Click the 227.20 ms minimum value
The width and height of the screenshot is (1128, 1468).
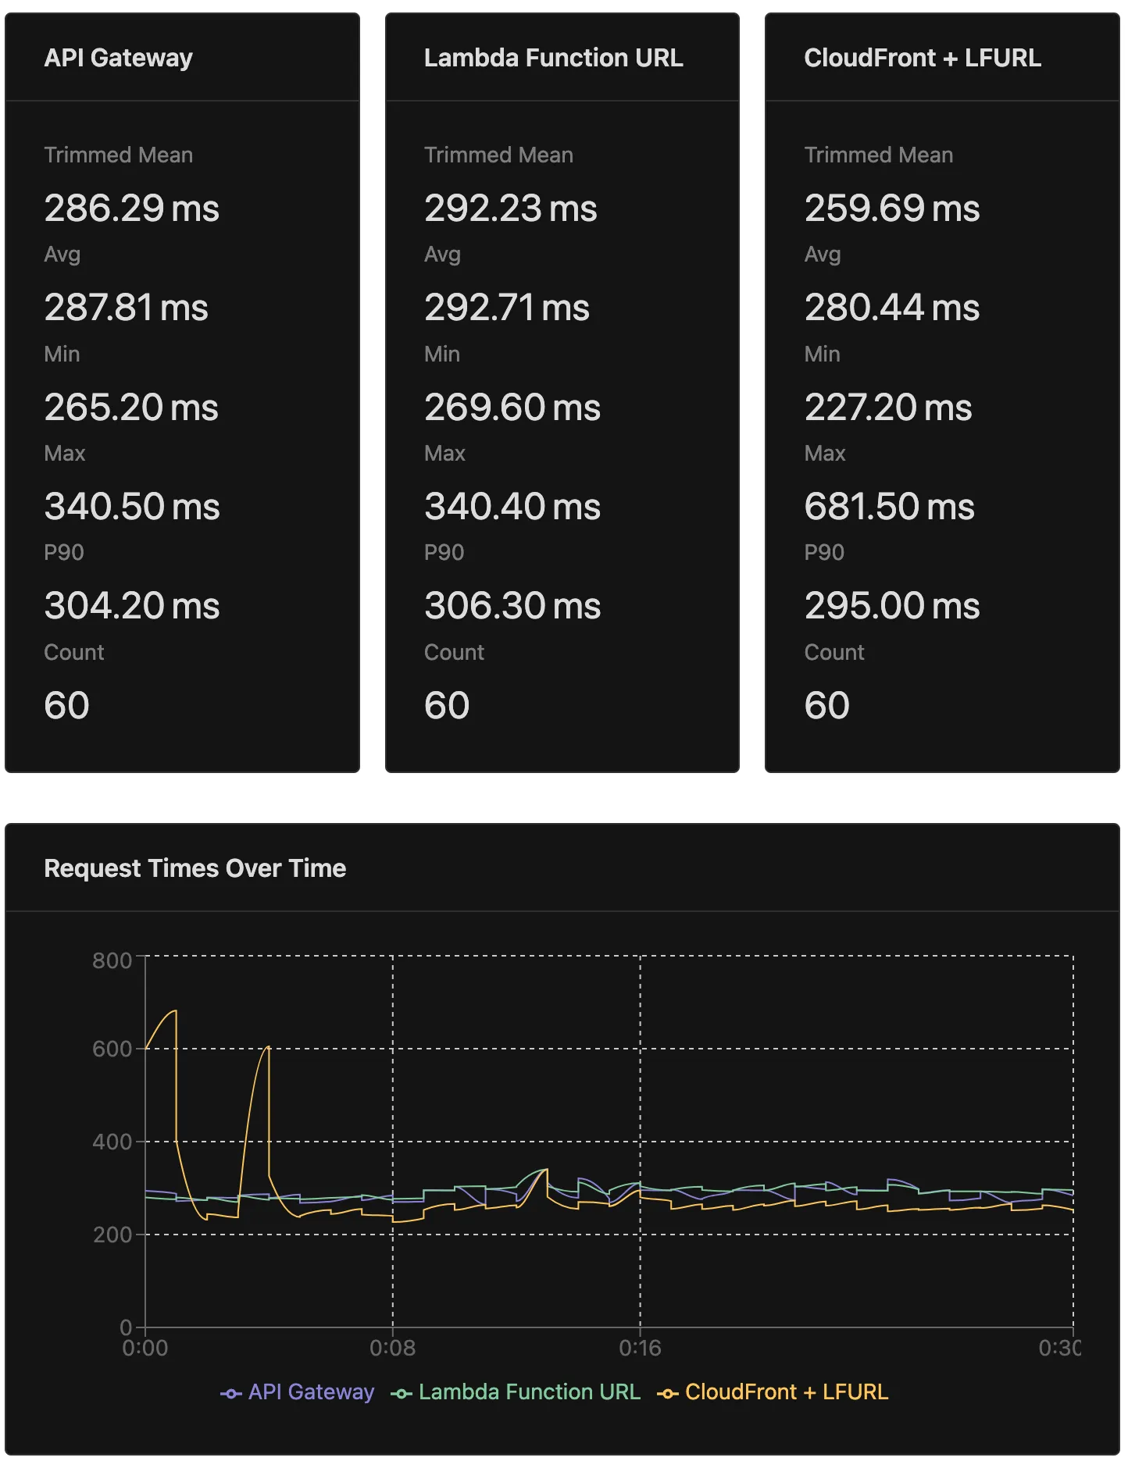888,408
